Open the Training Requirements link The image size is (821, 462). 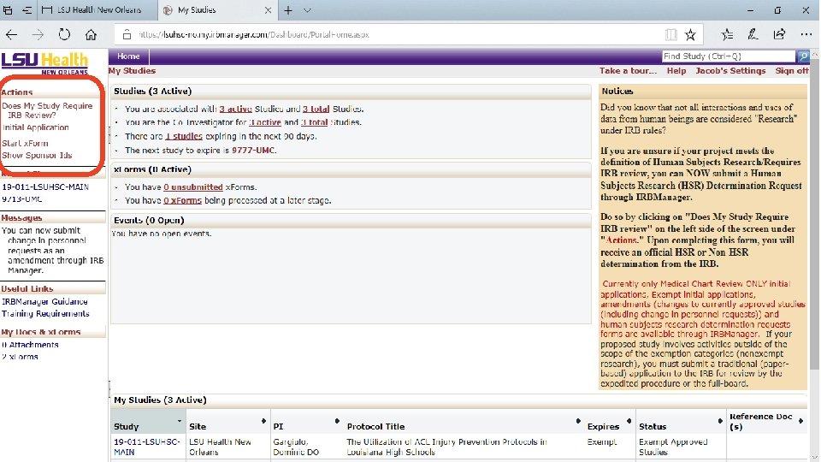click(45, 314)
